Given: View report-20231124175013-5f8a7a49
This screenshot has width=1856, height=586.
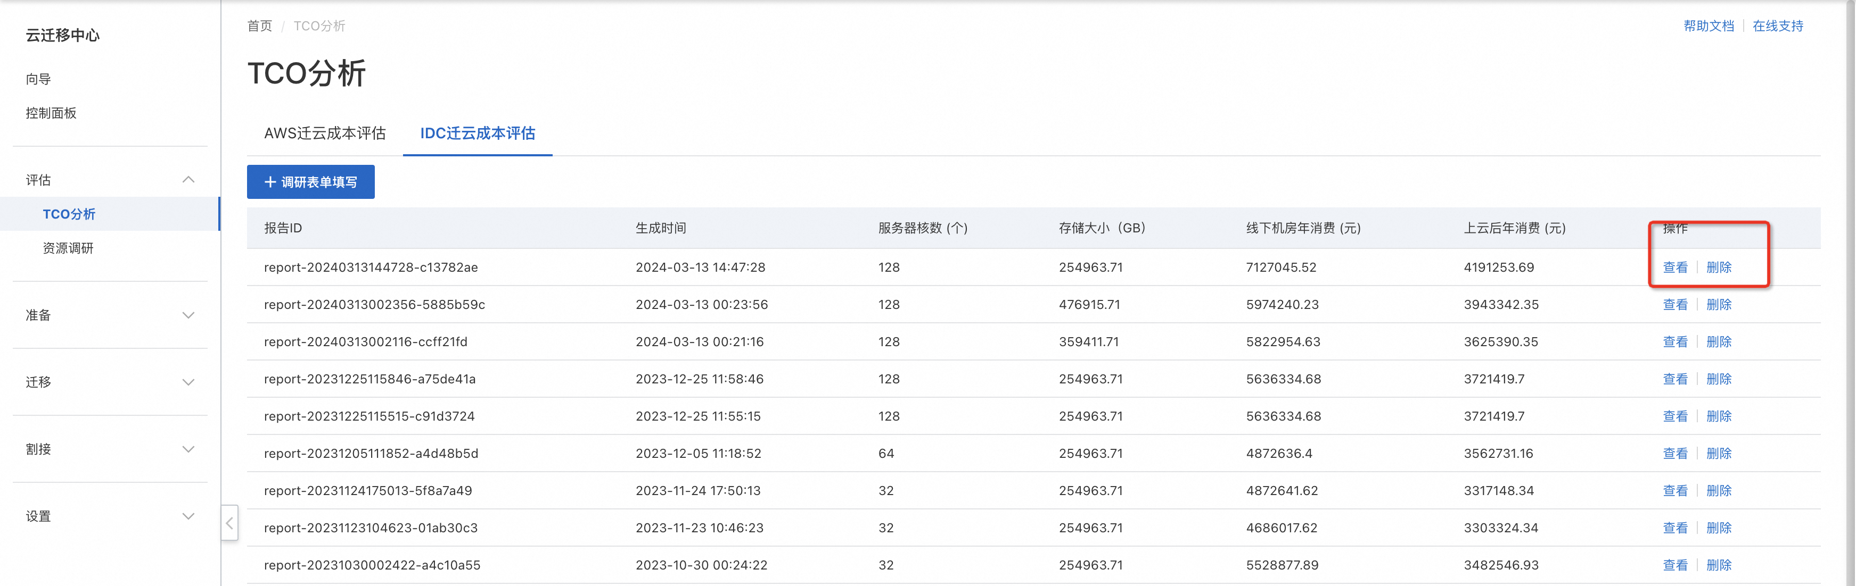Looking at the screenshot, I should [x=1675, y=491].
